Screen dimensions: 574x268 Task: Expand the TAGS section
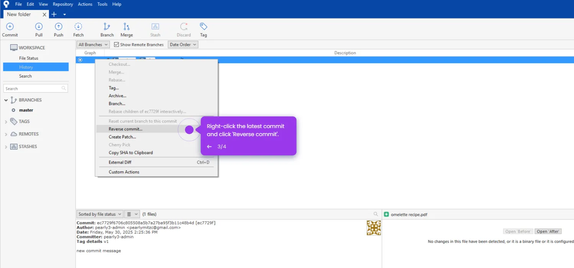click(6, 122)
